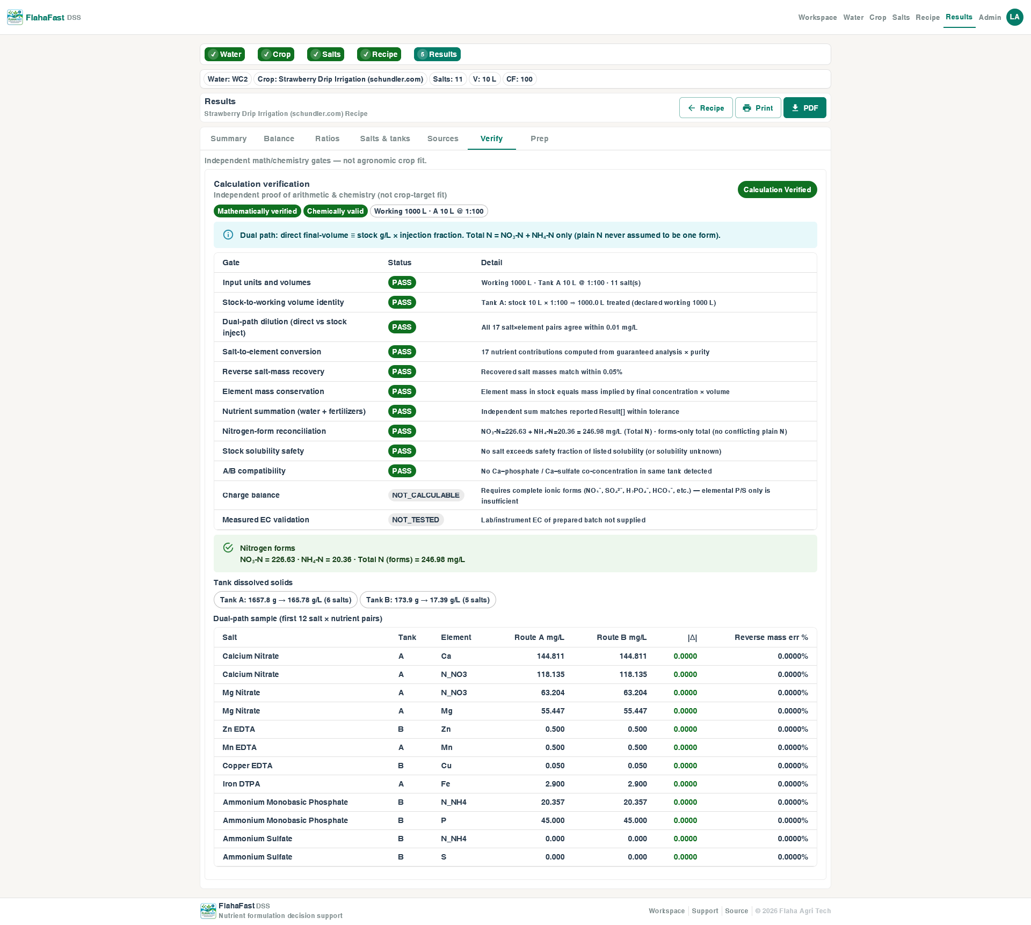Click PASS badge for A/B compatibility

pyautogui.click(x=402, y=471)
